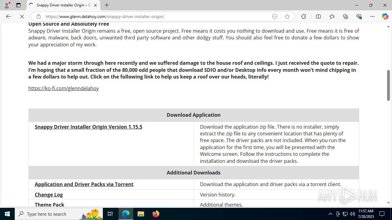
Task: Open Task View on the taskbar
Action: [110, 214]
